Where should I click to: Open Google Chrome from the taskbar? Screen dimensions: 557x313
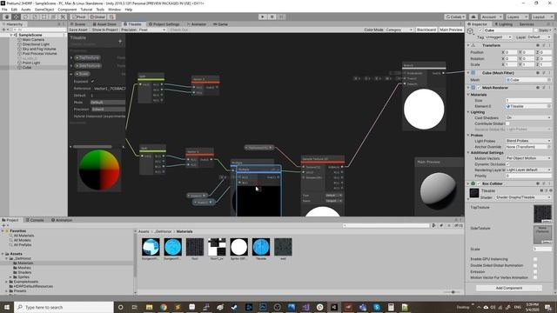pos(164,307)
